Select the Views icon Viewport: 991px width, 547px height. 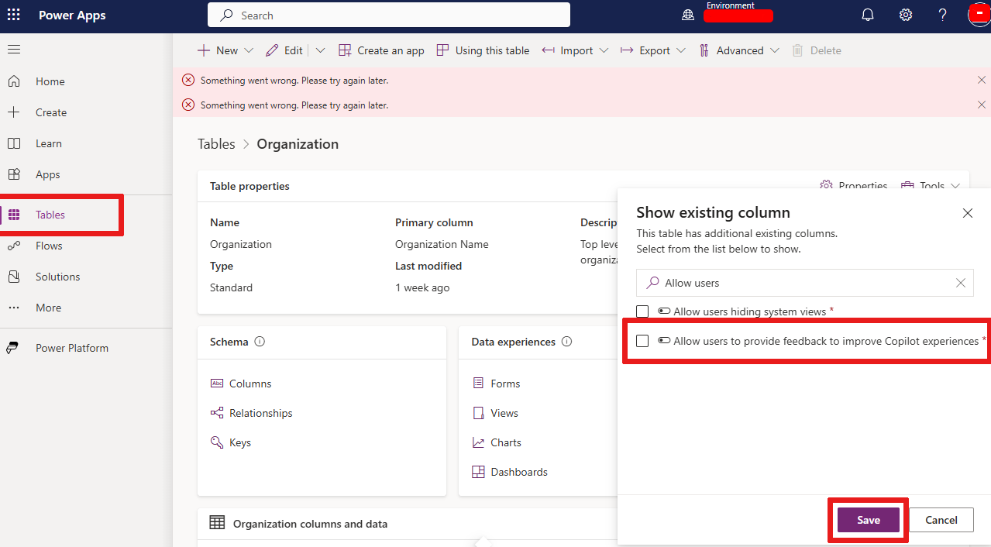click(478, 412)
